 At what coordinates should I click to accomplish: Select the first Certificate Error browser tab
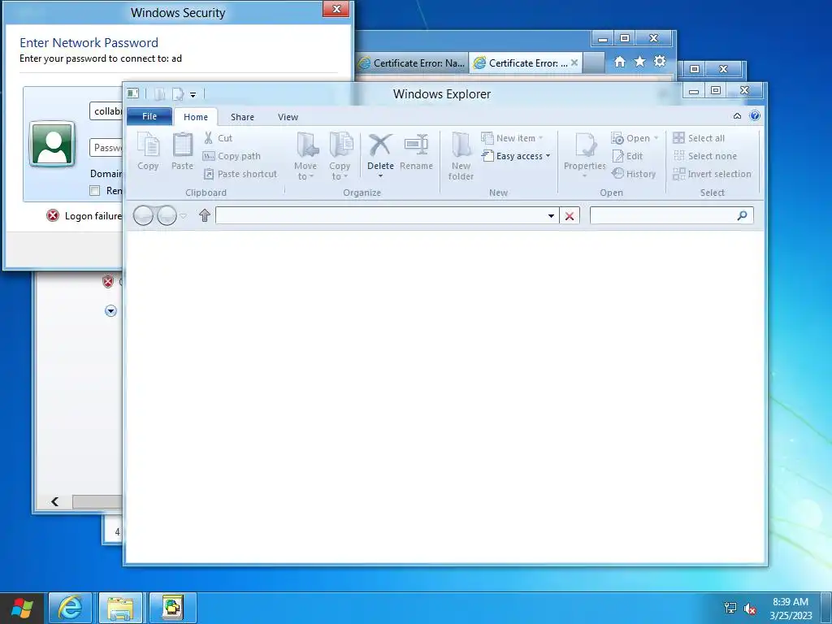tap(412, 63)
